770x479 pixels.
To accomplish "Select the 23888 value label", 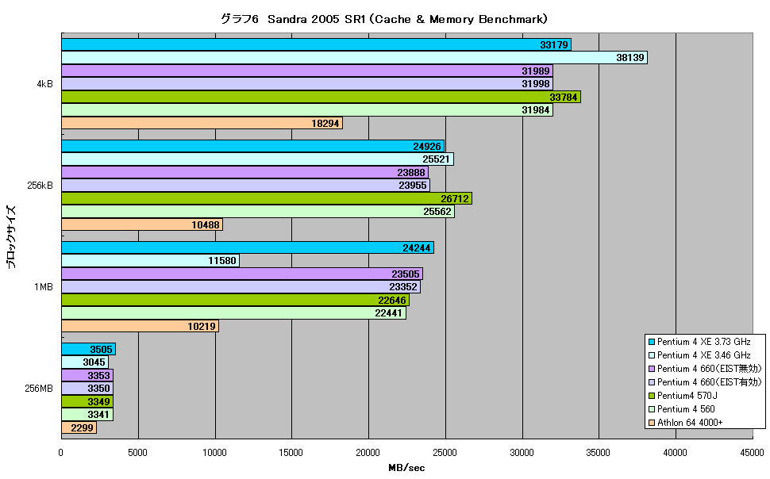I will click(411, 172).
